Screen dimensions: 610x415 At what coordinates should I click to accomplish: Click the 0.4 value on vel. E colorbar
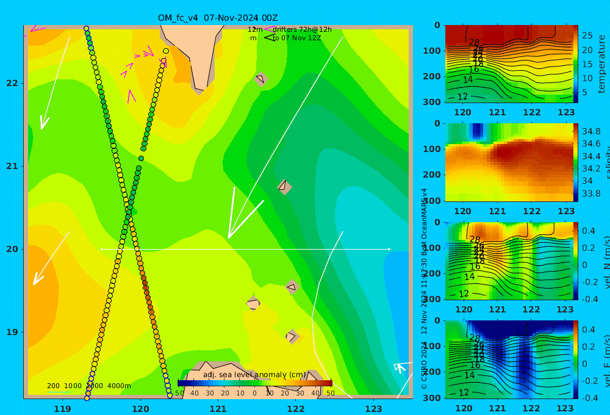coord(588,330)
